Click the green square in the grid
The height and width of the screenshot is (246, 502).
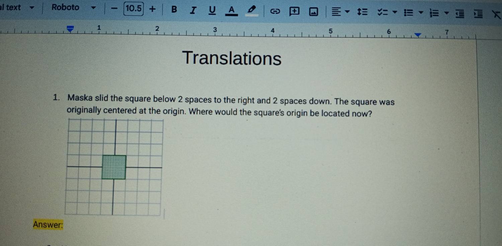[x=114, y=167]
